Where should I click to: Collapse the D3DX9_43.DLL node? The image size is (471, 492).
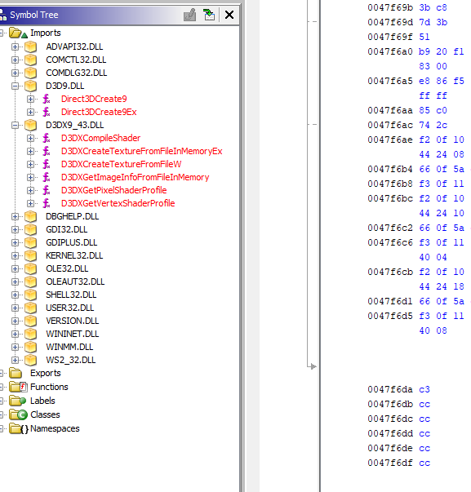15,125
